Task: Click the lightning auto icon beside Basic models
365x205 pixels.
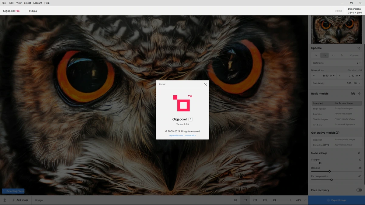Action: click(359, 94)
